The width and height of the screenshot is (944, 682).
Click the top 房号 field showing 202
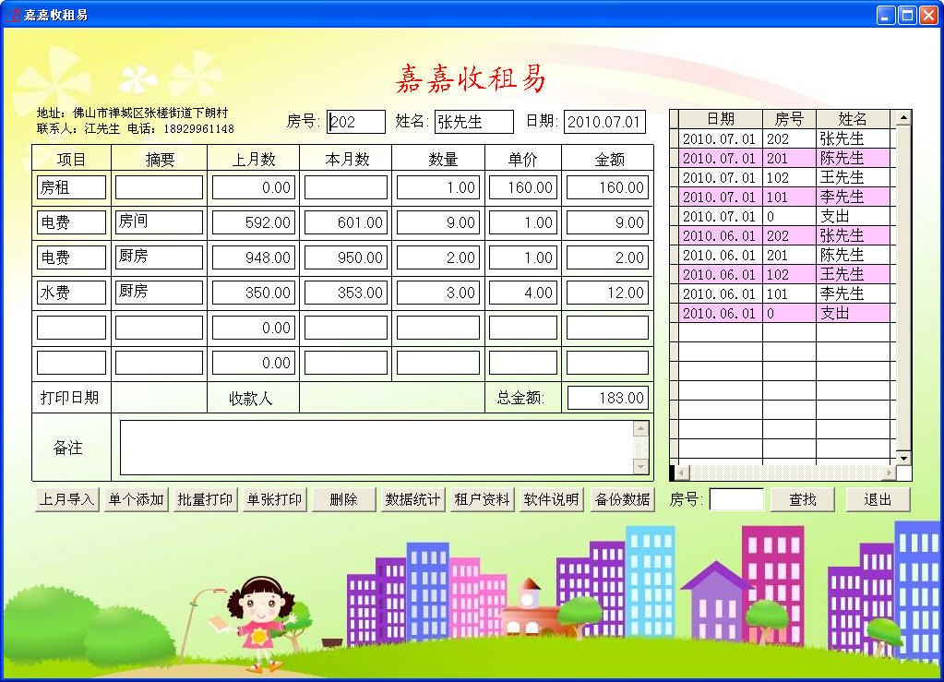(x=356, y=122)
